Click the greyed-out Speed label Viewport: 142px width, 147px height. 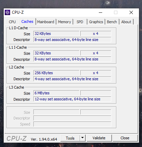click(x=25, y=124)
